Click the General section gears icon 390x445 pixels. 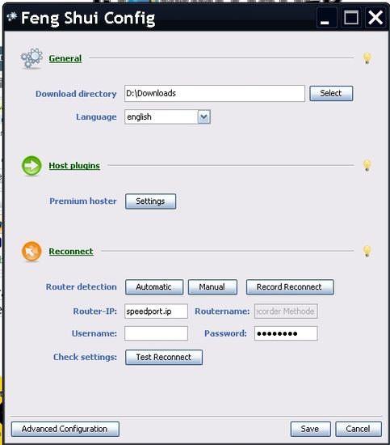[x=31, y=58]
